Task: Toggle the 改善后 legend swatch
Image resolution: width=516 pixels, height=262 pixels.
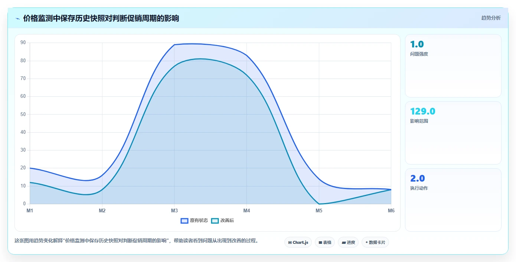Action: [215, 220]
